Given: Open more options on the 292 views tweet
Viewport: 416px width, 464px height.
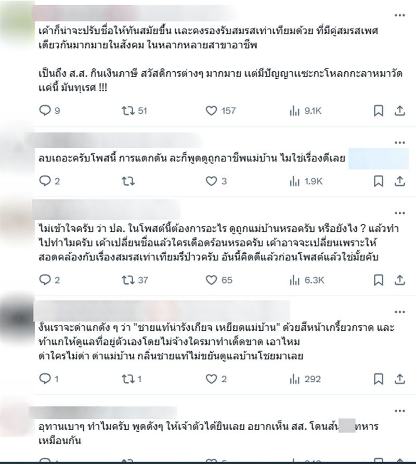Looking at the screenshot, I should click(400, 312).
